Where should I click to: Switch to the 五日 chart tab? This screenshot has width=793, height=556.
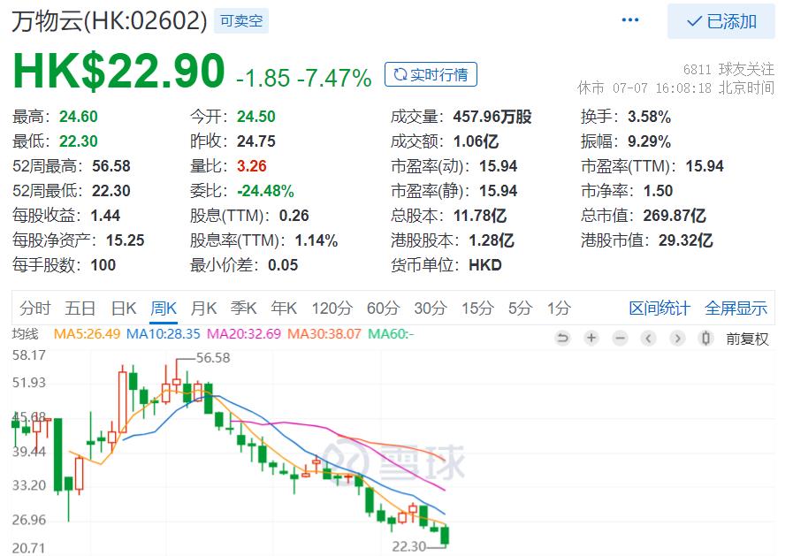coord(80,308)
